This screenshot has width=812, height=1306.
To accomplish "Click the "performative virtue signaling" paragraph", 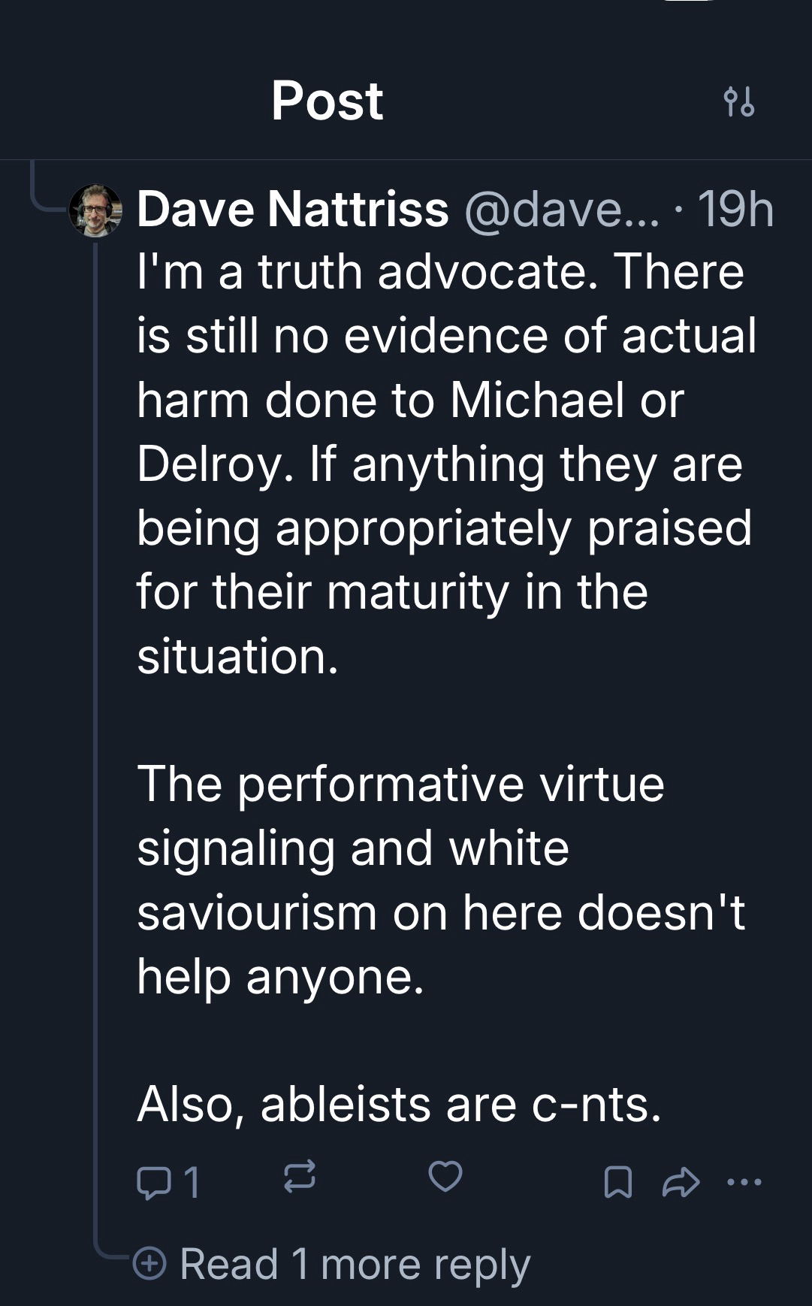I will [x=439, y=880].
